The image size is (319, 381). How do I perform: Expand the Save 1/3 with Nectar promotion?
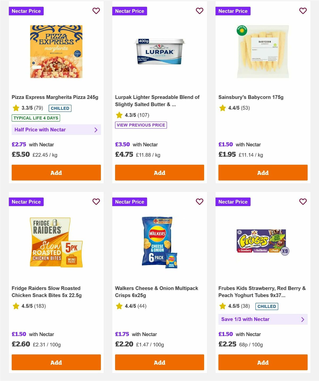coord(263,319)
